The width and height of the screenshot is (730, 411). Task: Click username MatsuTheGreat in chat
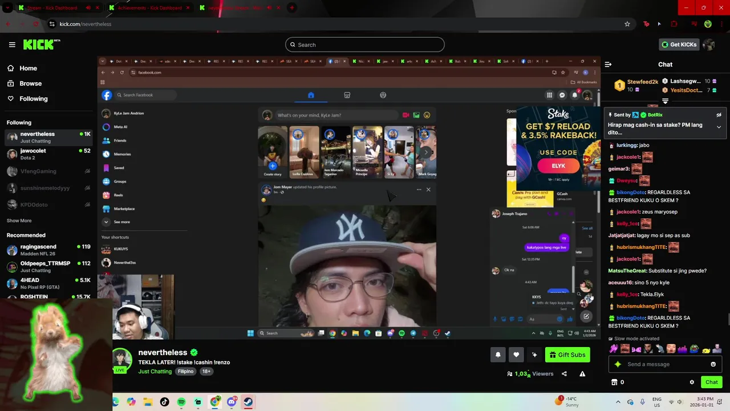(x=627, y=271)
